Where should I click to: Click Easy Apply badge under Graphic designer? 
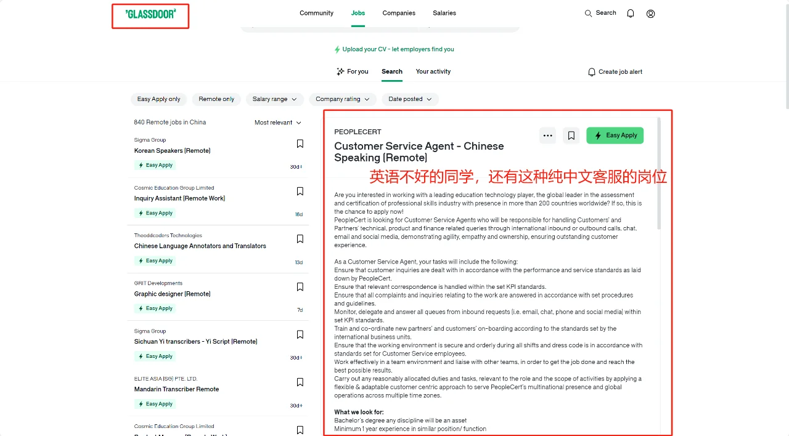(x=155, y=309)
